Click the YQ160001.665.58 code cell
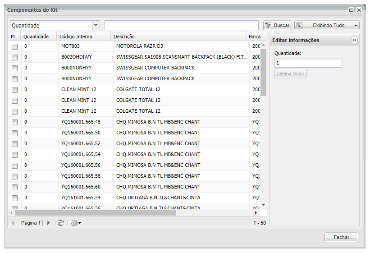The width and height of the screenshot is (370, 253). click(x=86, y=176)
